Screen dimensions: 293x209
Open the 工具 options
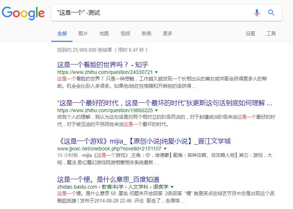[271, 33]
